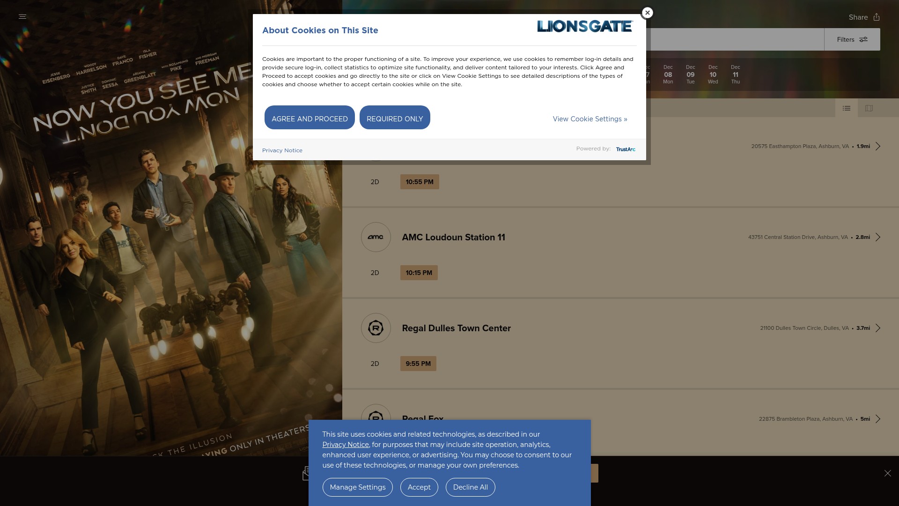Click 20575 Easthampton Plaza address
Screen dimensions: 899x506
[x=800, y=146]
